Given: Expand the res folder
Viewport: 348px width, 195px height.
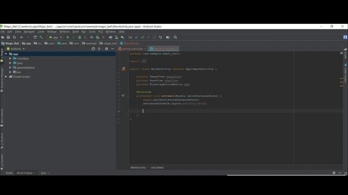Looking at the screenshot, I should [x=10, y=72].
